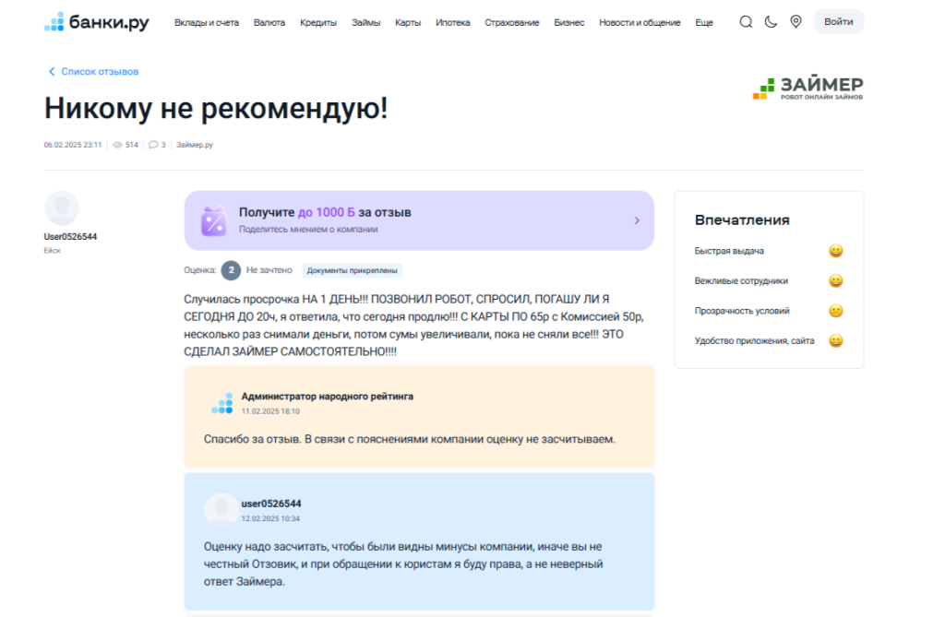Viewport: 945px width, 617px height.
Task: Expand the Еще menu
Action: point(704,22)
